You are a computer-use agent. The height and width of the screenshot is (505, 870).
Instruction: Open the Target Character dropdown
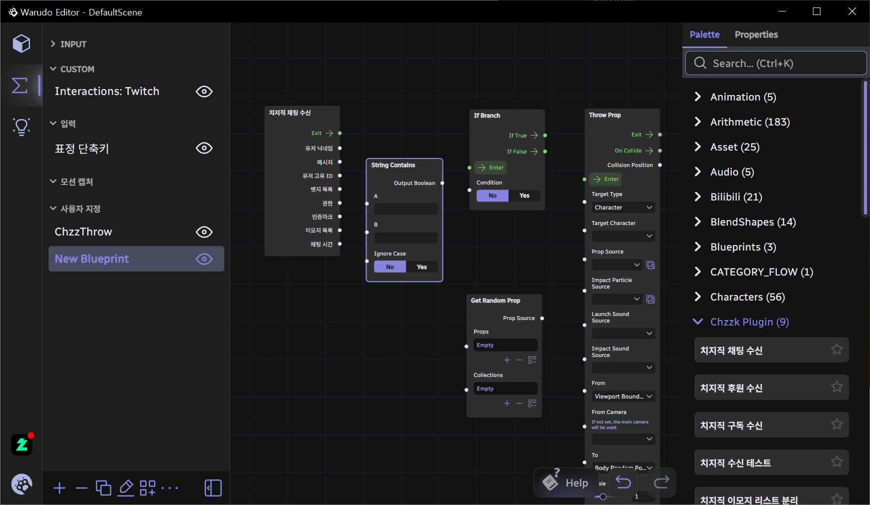pyautogui.click(x=623, y=236)
